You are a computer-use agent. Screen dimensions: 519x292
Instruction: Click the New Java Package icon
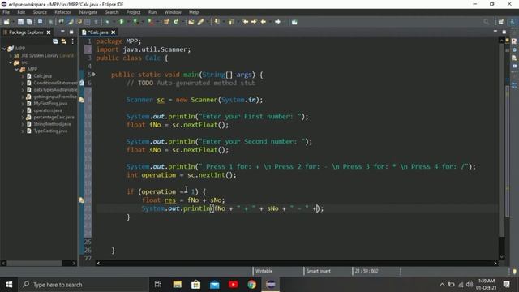pos(166,22)
